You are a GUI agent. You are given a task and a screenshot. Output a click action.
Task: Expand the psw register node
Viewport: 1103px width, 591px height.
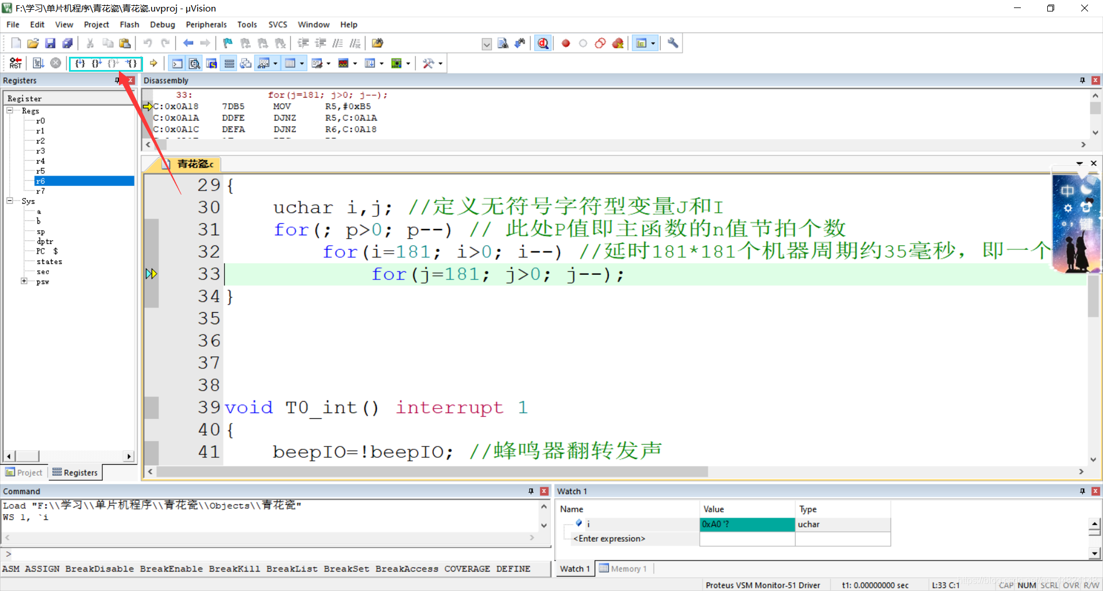[24, 281]
